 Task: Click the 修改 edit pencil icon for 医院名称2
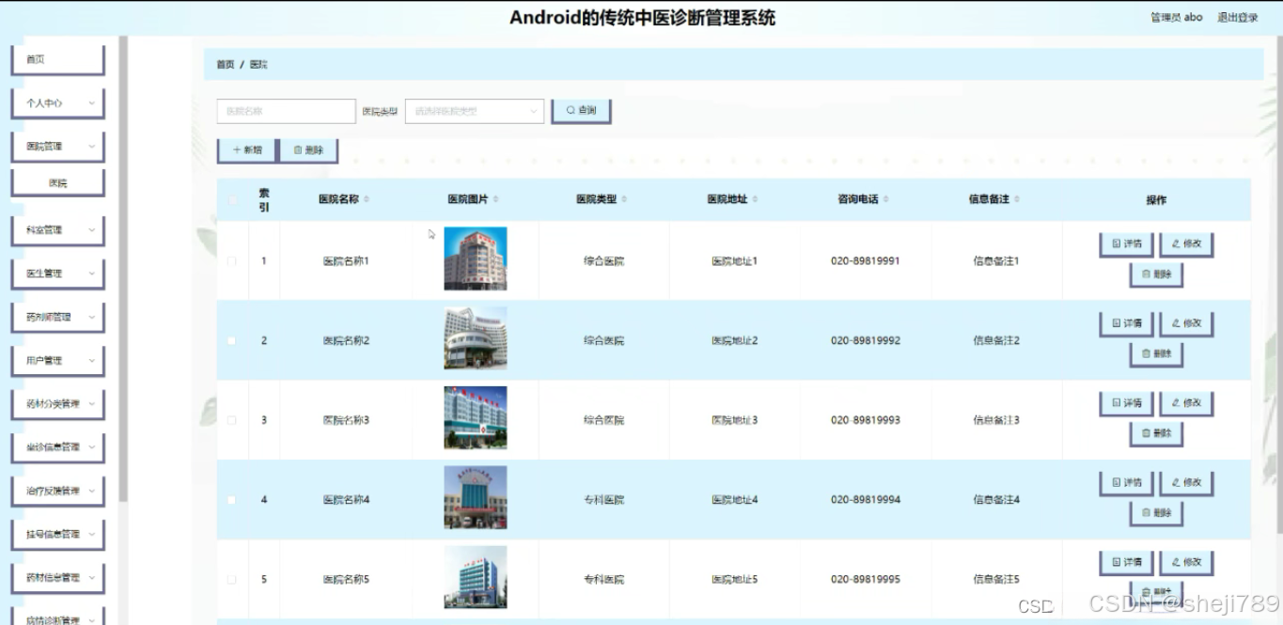[1176, 322]
